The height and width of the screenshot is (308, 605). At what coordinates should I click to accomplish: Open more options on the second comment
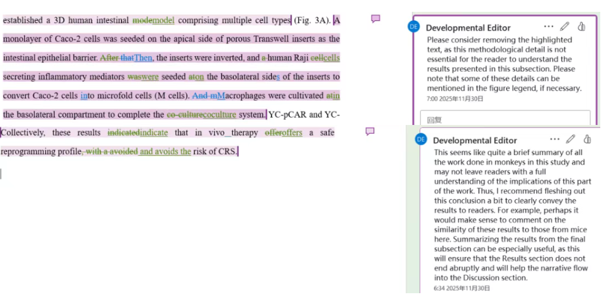[555, 139]
